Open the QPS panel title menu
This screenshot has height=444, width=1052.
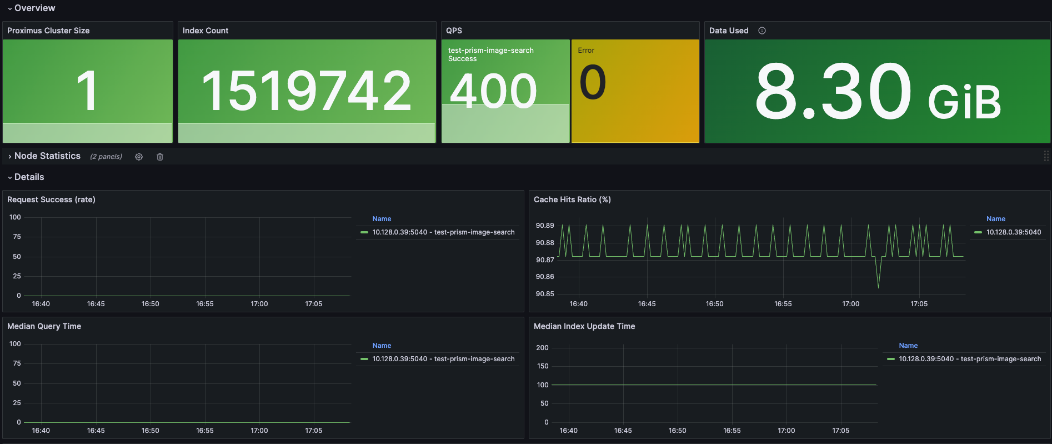(454, 31)
